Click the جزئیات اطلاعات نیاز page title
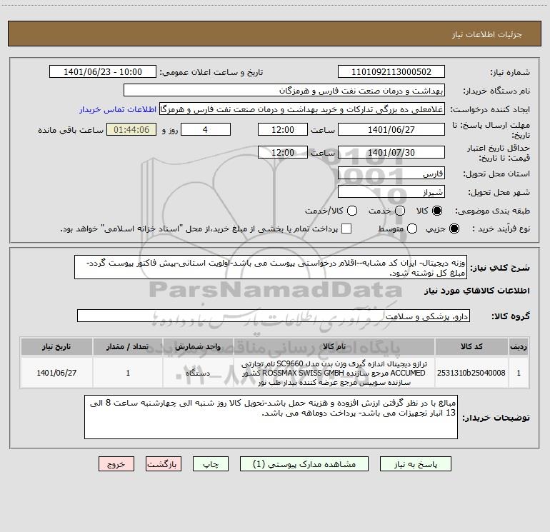Image resolution: width=550 pixels, height=532 pixels. click(x=486, y=34)
